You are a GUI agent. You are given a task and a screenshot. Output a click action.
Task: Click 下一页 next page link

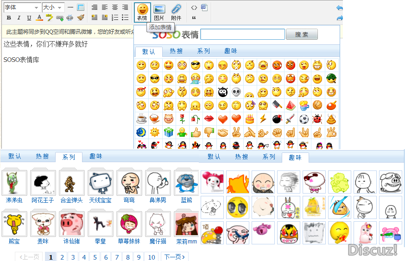(x=175, y=257)
